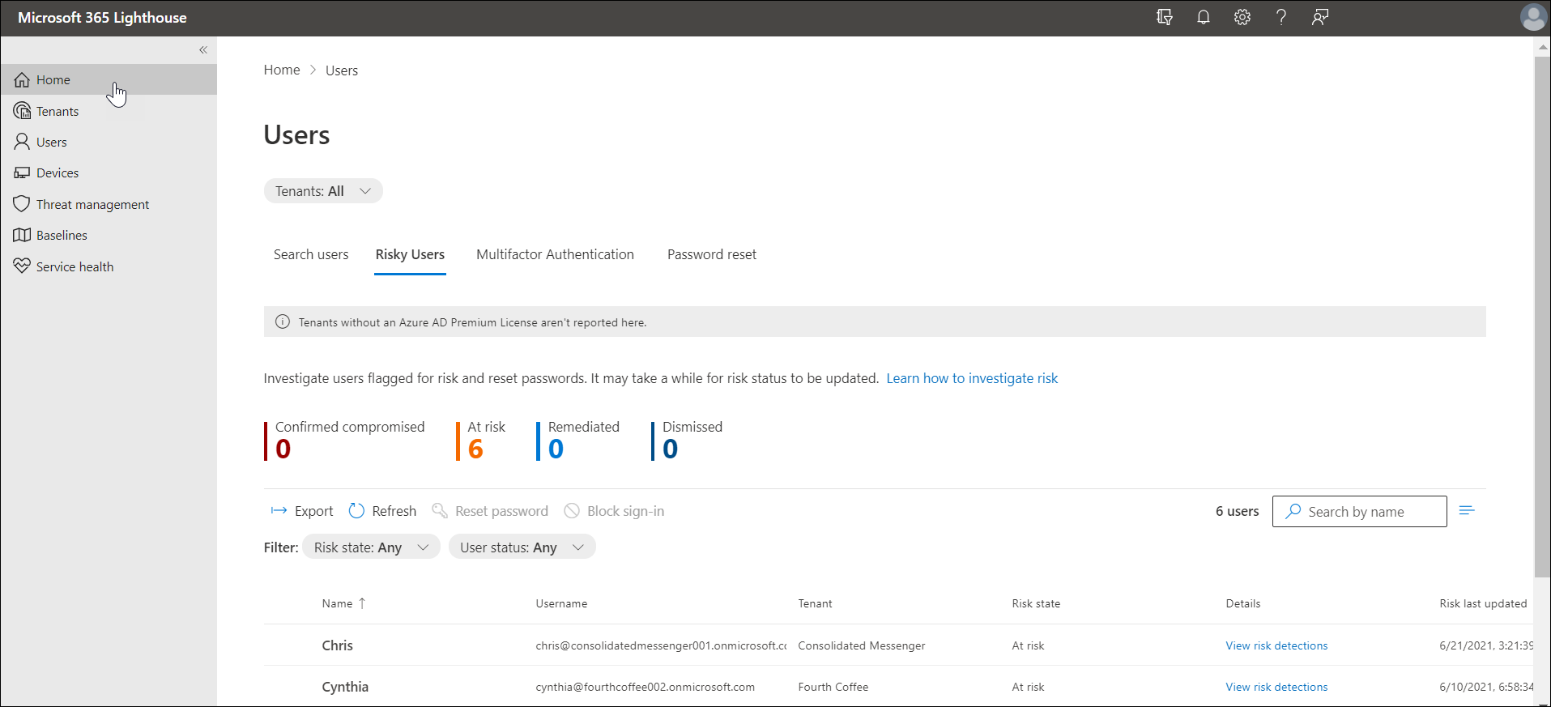Click the Block sign-in button label
This screenshot has height=707, width=1551.
click(x=625, y=511)
